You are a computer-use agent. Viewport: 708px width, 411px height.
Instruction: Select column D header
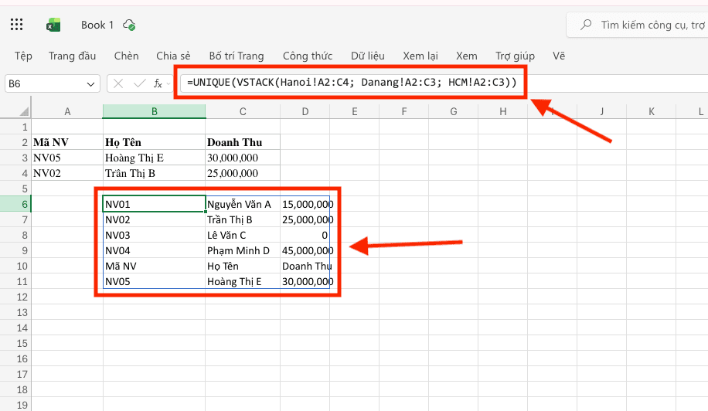pos(305,111)
